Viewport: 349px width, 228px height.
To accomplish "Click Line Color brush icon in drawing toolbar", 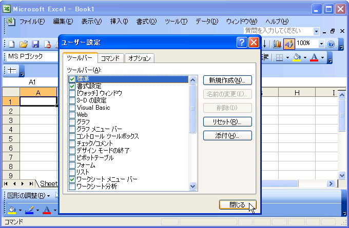I will click(29, 210).
